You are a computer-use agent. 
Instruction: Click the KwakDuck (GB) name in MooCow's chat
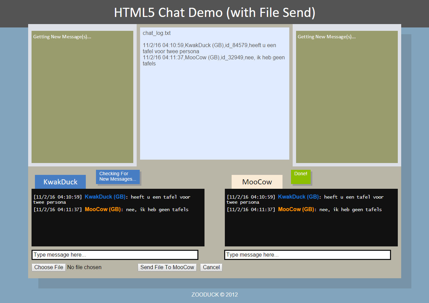[x=298, y=197]
